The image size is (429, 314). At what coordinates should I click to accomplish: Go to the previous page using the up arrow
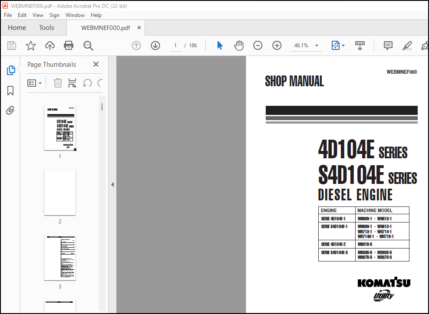(136, 46)
